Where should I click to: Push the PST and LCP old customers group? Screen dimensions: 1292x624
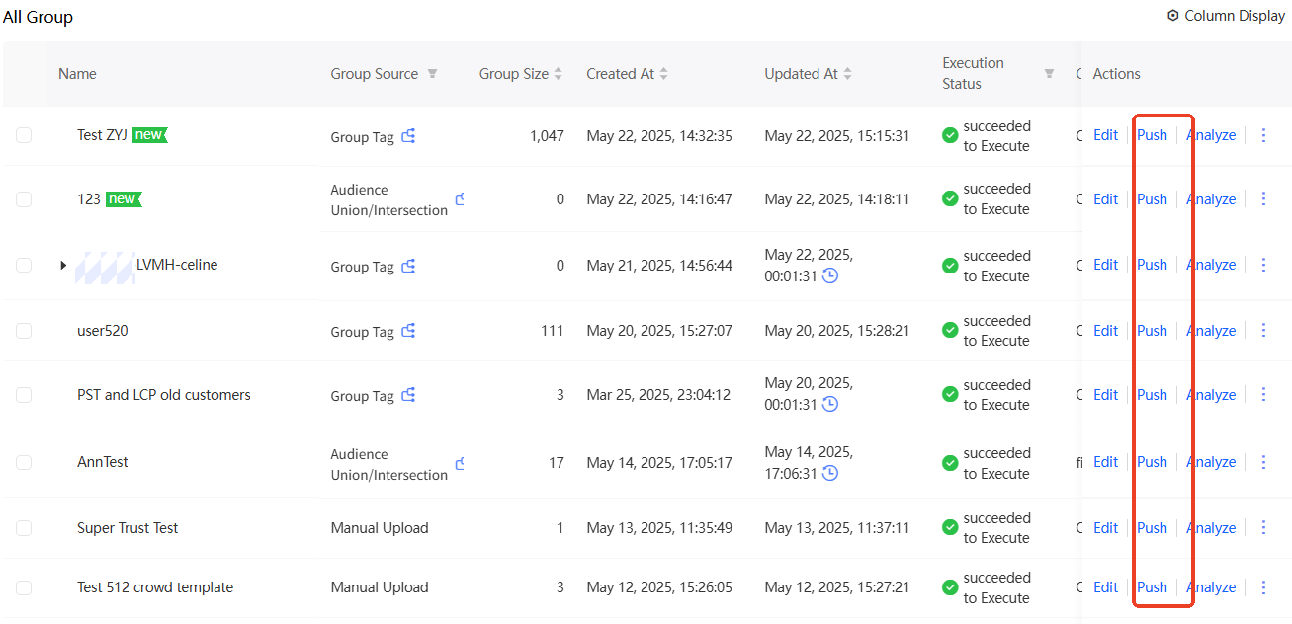point(1152,395)
